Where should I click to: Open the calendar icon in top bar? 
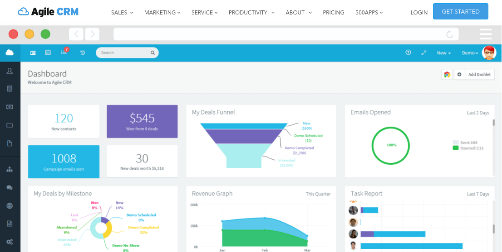(x=48, y=52)
